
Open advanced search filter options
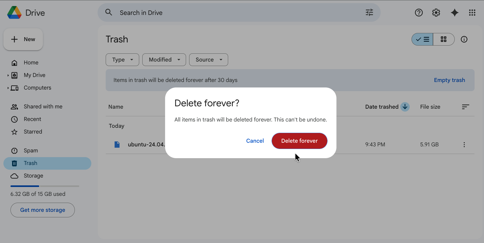[369, 13]
